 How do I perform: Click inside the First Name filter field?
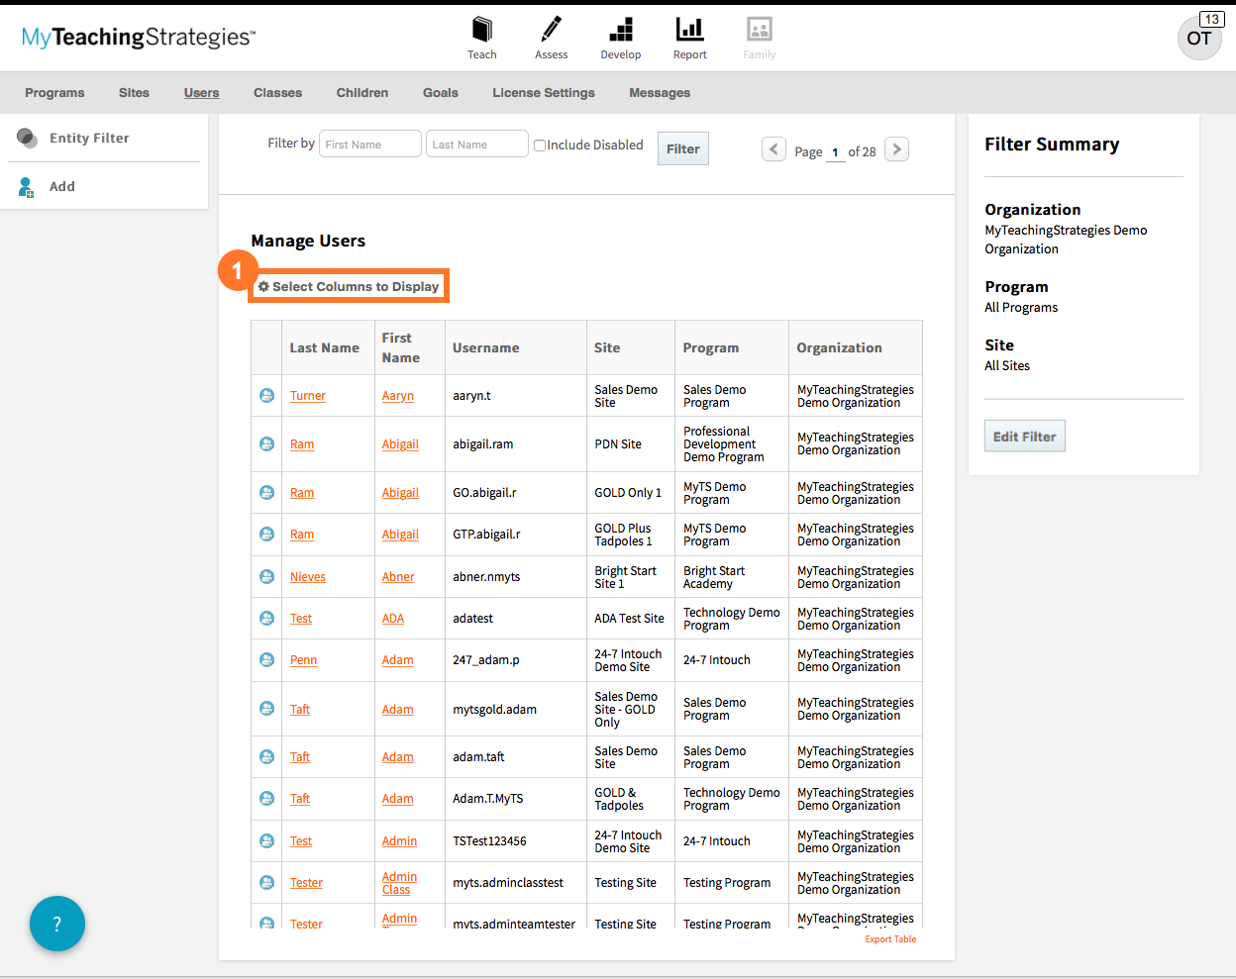[x=369, y=144]
